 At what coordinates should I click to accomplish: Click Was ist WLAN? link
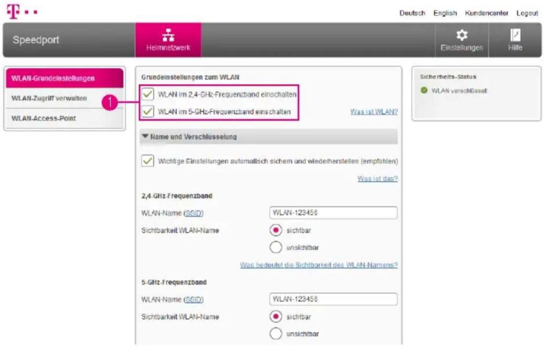[x=374, y=112]
